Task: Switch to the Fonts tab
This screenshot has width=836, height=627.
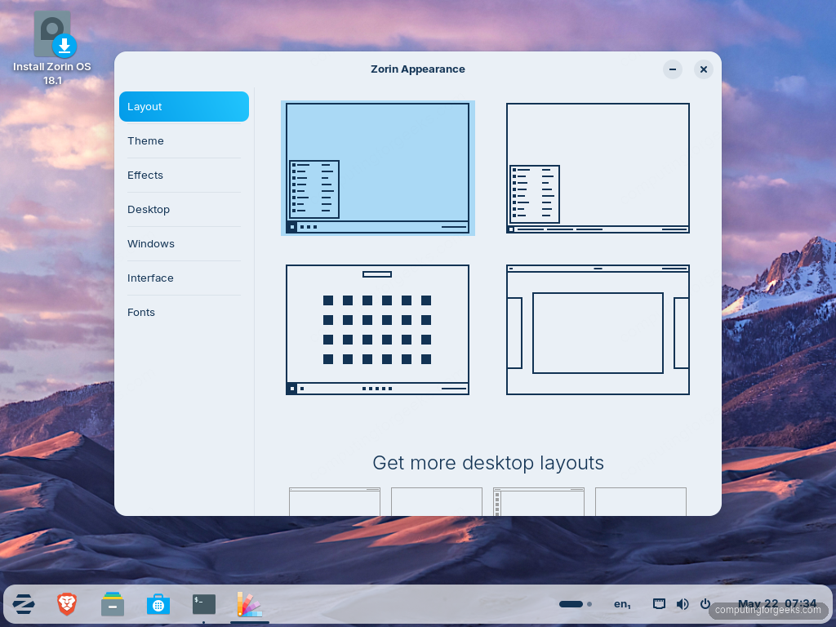Action: click(184, 313)
